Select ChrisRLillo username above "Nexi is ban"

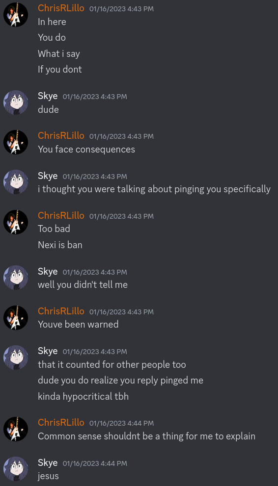61,215
